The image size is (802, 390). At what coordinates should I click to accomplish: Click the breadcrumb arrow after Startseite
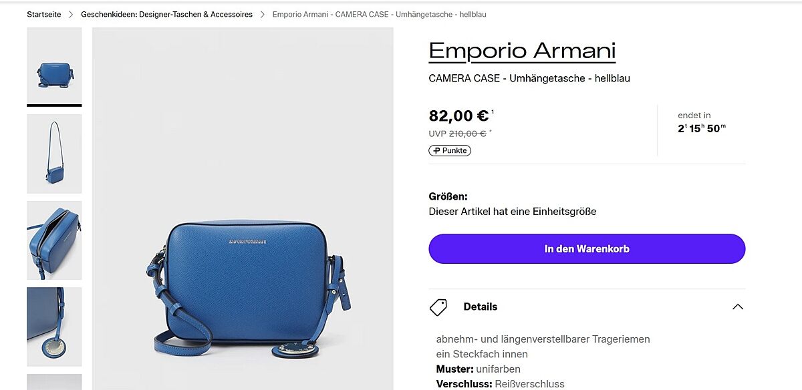tap(71, 14)
